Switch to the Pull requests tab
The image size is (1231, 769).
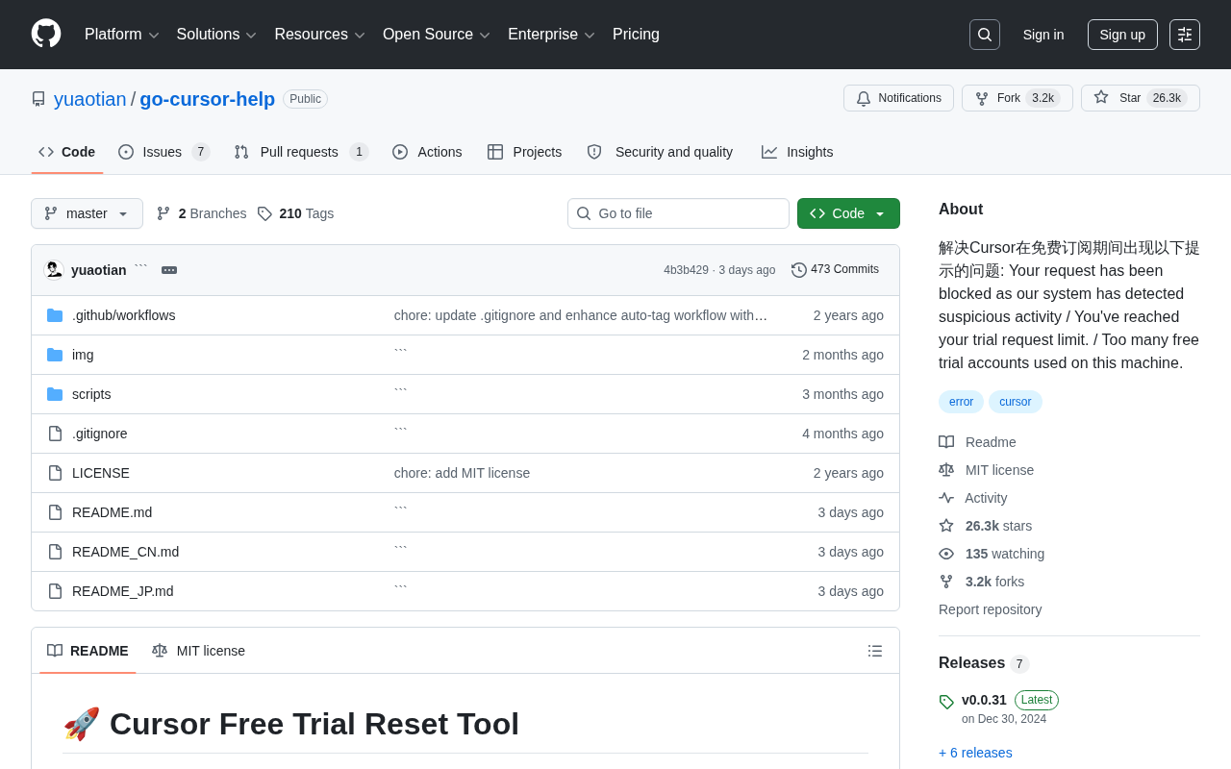[x=301, y=152]
